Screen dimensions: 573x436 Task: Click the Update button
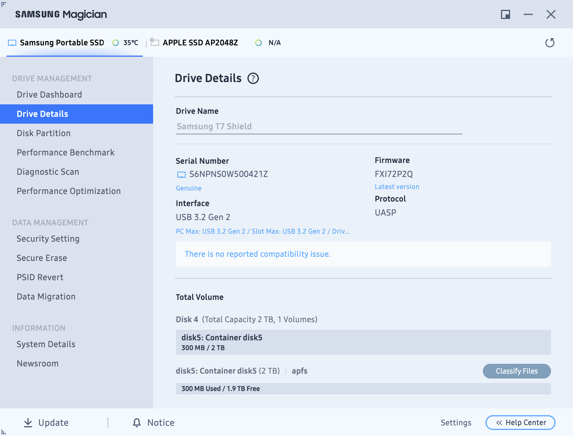click(x=46, y=423)
